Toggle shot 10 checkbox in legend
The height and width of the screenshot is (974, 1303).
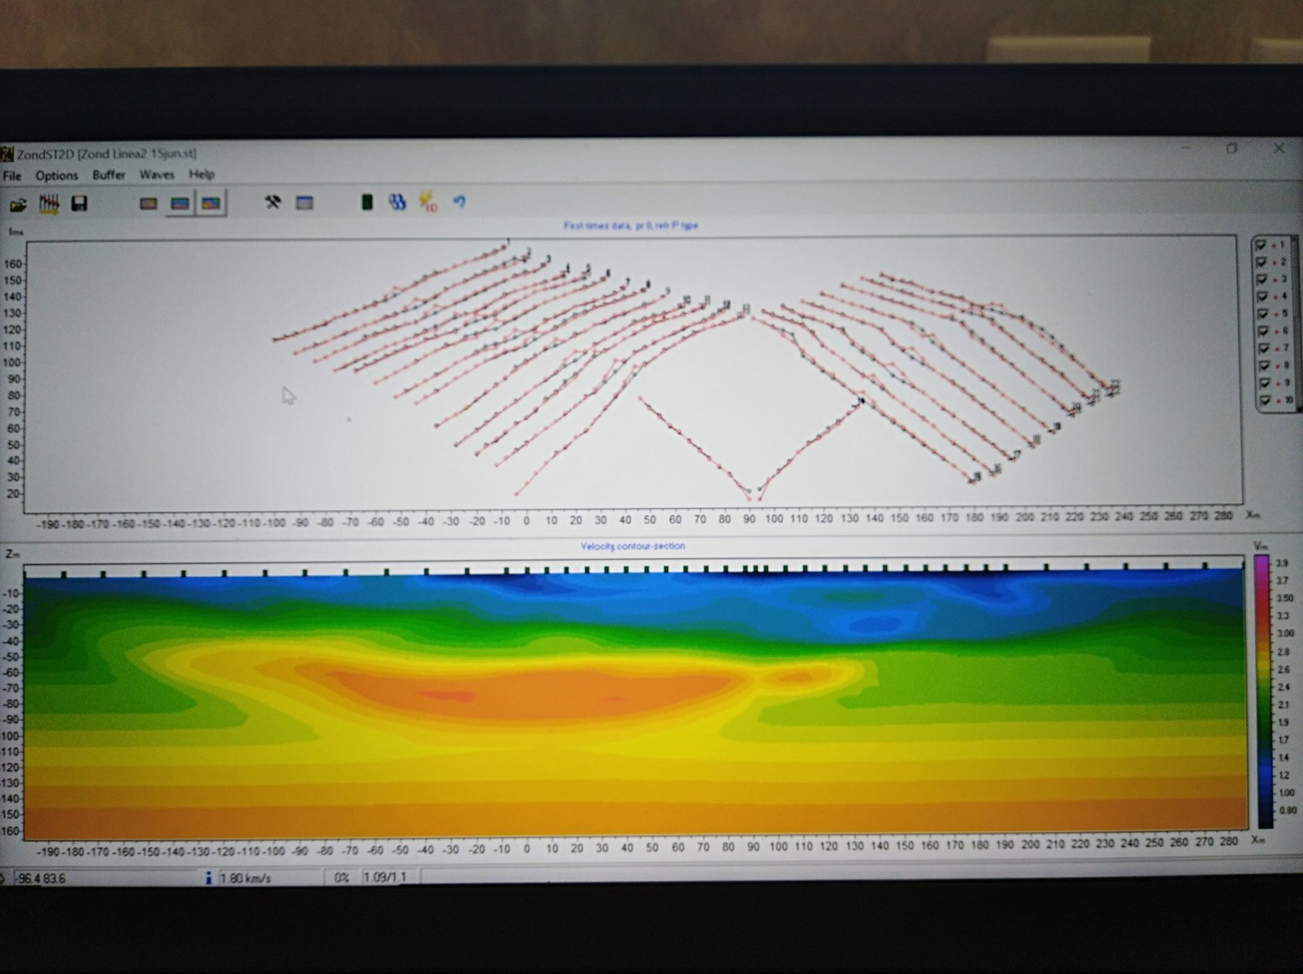[x=1264, y=400]
